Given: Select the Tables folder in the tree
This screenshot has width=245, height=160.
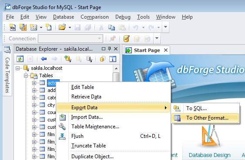Looking at the screenshot, I should [x=46, y=75].
